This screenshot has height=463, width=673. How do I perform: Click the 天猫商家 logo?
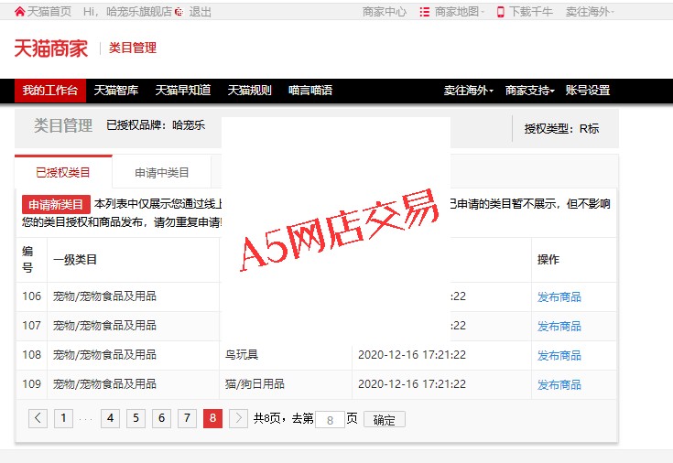(x=51, y=48)
